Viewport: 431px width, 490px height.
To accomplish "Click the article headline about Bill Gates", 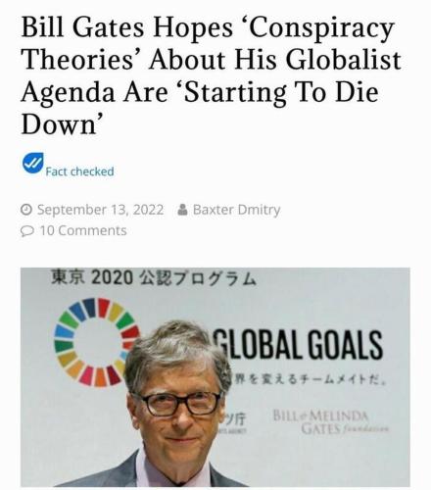I will (x=211, y=75).
